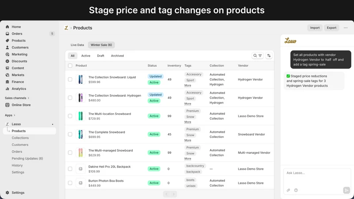Check The Collection Snowboard: Liquid row
This screenshot has height=199, width=354.
pyautogui.click(x=70, y=80)
